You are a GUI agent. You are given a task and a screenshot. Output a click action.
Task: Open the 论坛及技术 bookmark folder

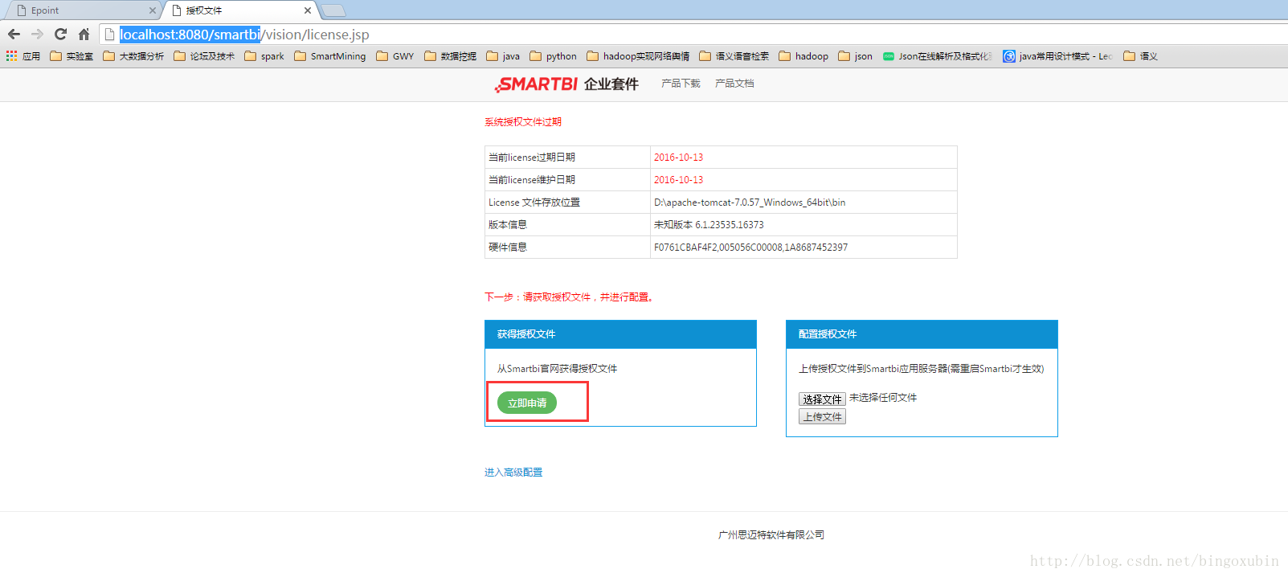(x=204, y=56)
